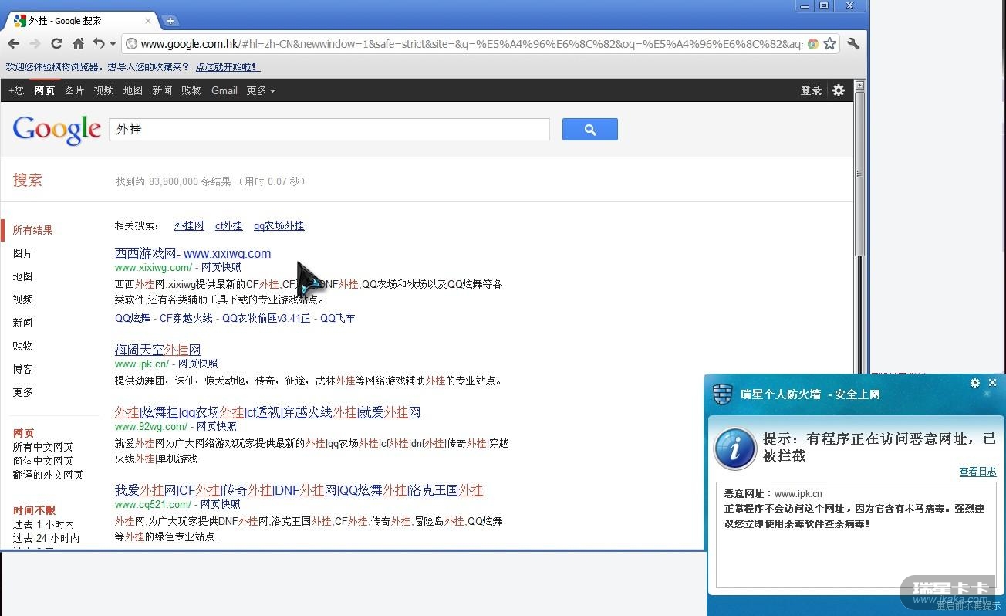The width and height of the screenshot is (1006, 616).
Task: Expand the 更多 menu in Google bar
Action: point(261,90)
